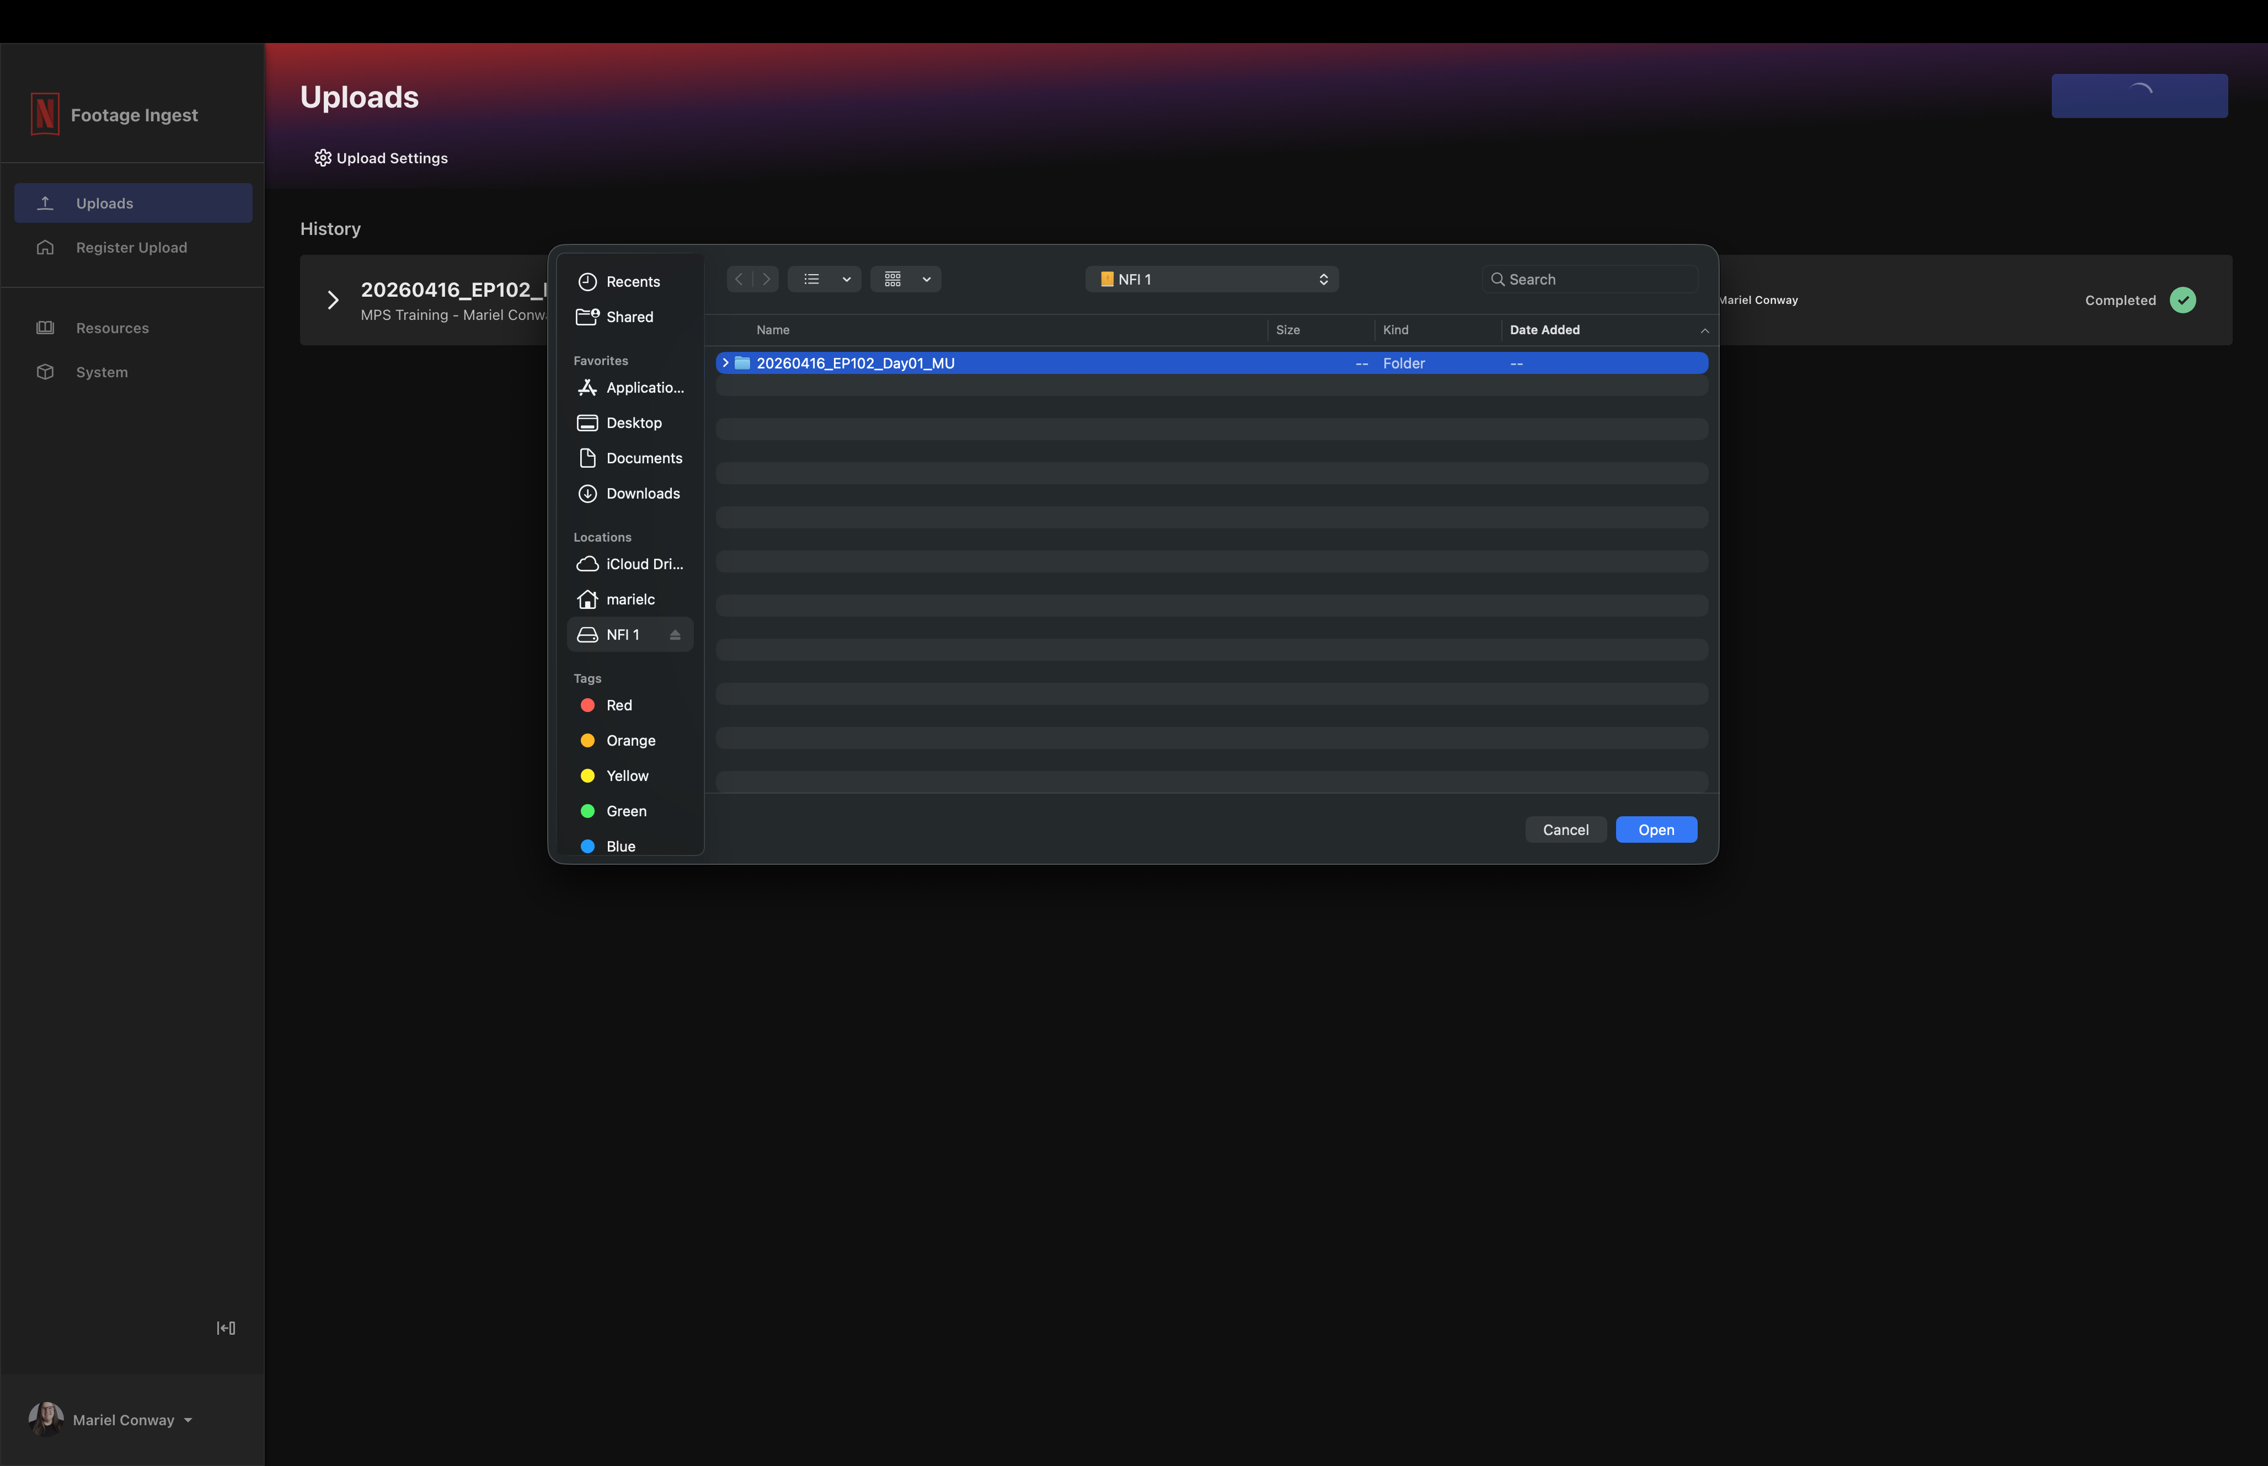This screenshot has height=1466, width=2268.
Task: Collapse the sidebar with the collapse icon
Action: 226,1328
